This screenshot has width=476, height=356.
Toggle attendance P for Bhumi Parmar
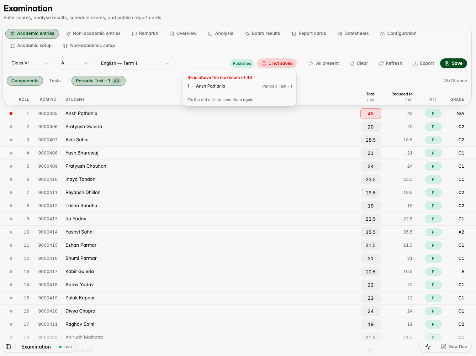coord(433,258)
